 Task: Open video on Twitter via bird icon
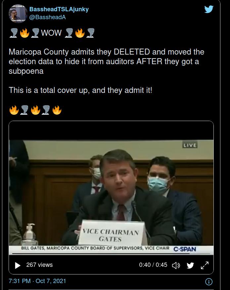pyautogui.click(x=190, y=266)
